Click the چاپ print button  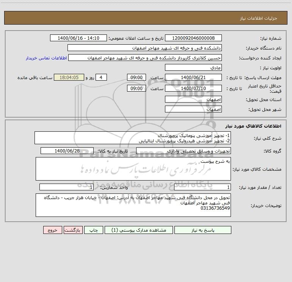[x=94, y=230]
